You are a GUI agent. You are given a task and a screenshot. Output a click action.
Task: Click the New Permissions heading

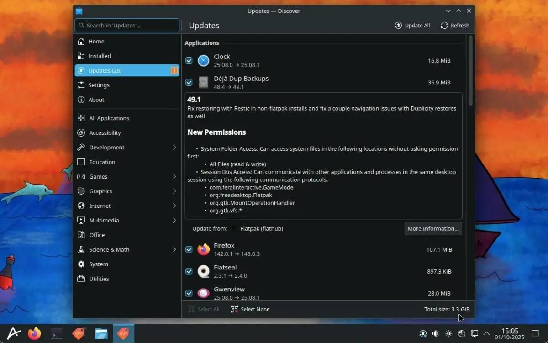pos(216,132)
